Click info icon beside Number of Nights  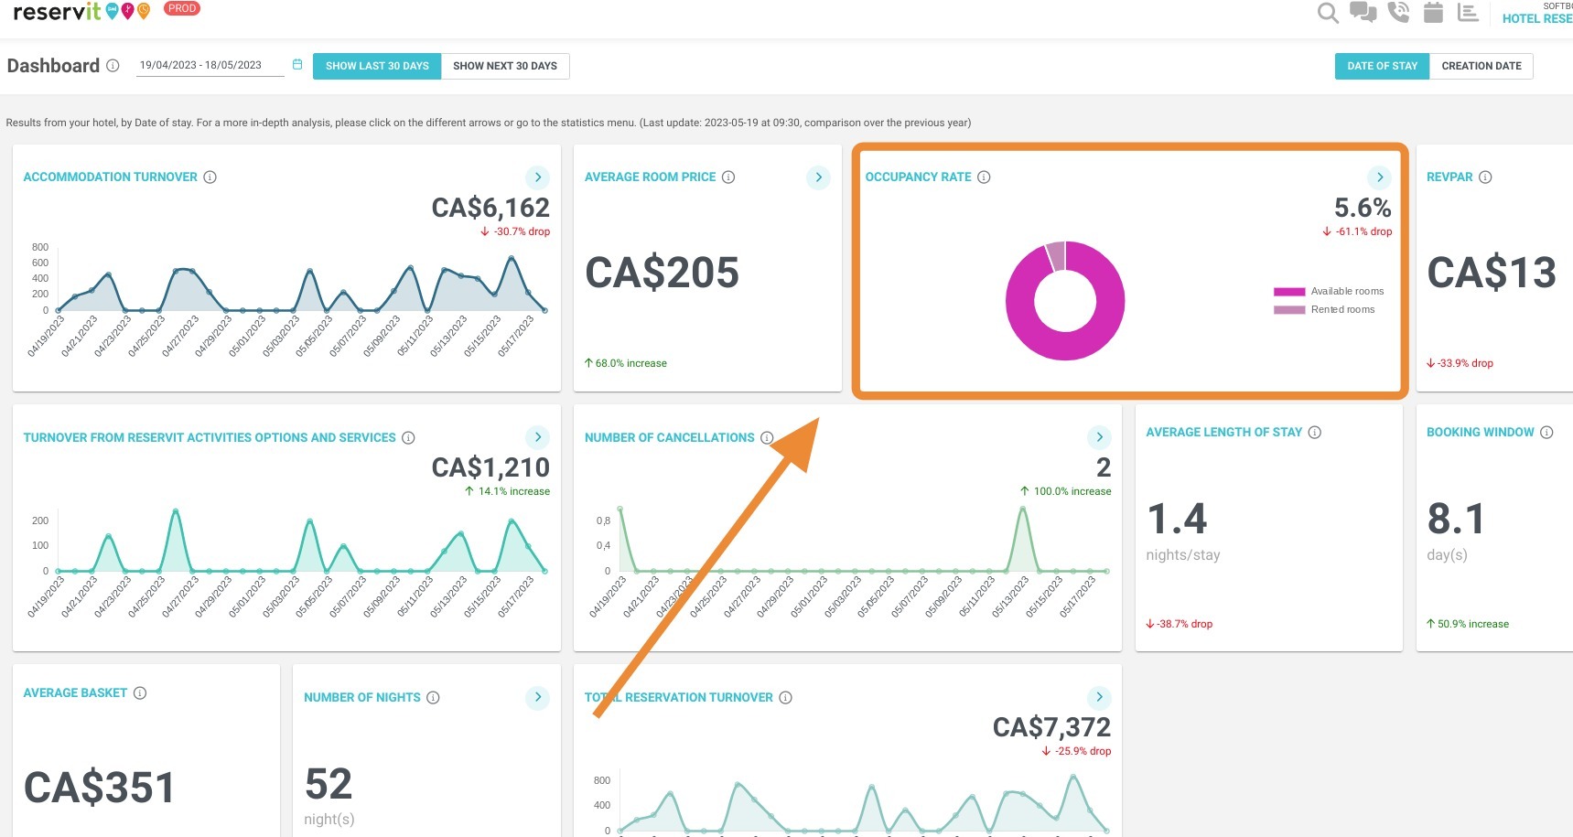pyautogui.click(x=433, y=697)
